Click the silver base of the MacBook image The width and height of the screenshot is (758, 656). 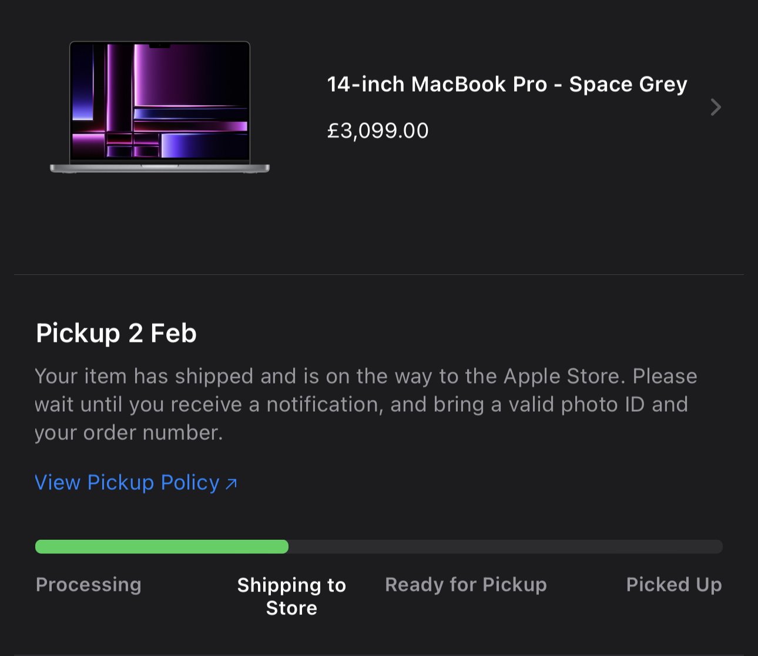pyautogui.click(x=160, y=169)
